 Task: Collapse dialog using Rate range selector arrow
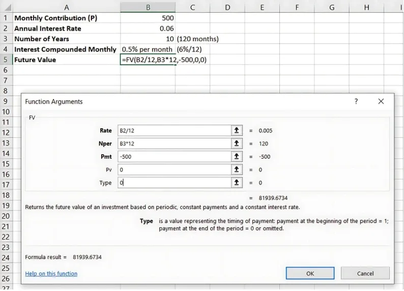237,131
